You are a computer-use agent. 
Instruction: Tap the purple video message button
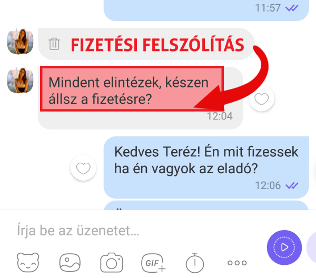284,247
